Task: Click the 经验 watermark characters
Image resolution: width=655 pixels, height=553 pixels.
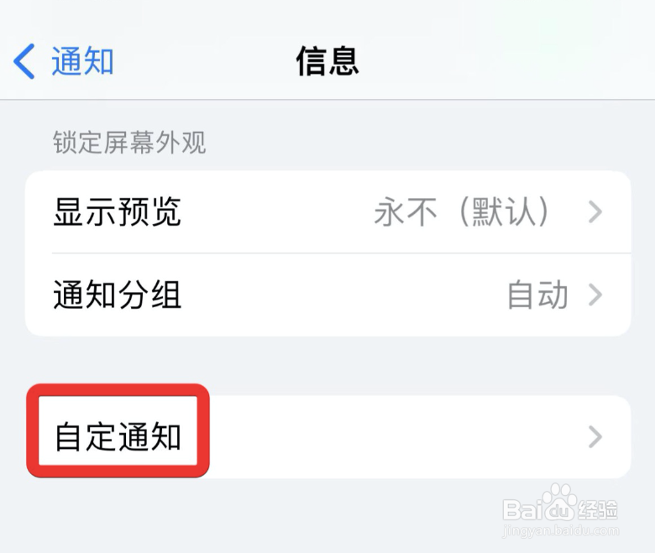Action: 599,509
